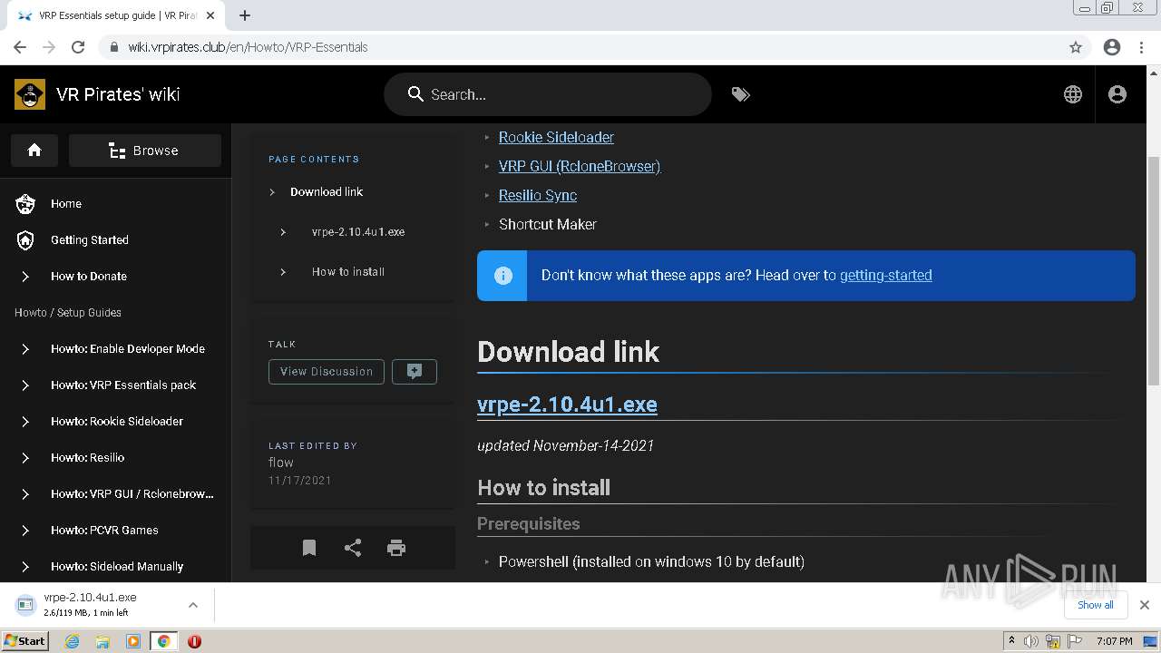Click the 'flow' last editor name
1161x653 pixels.
(281, 463)
